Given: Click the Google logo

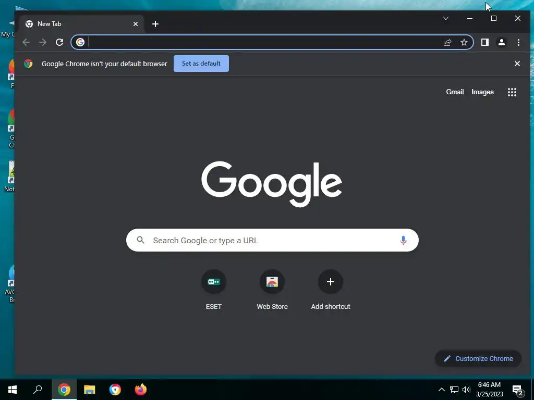Looking at the screenshot, I should 271,184.
